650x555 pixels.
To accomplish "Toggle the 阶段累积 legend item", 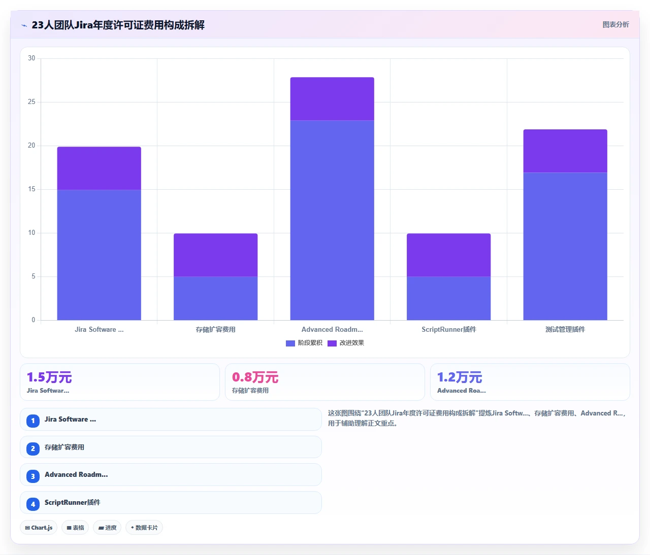I will 304,343.
